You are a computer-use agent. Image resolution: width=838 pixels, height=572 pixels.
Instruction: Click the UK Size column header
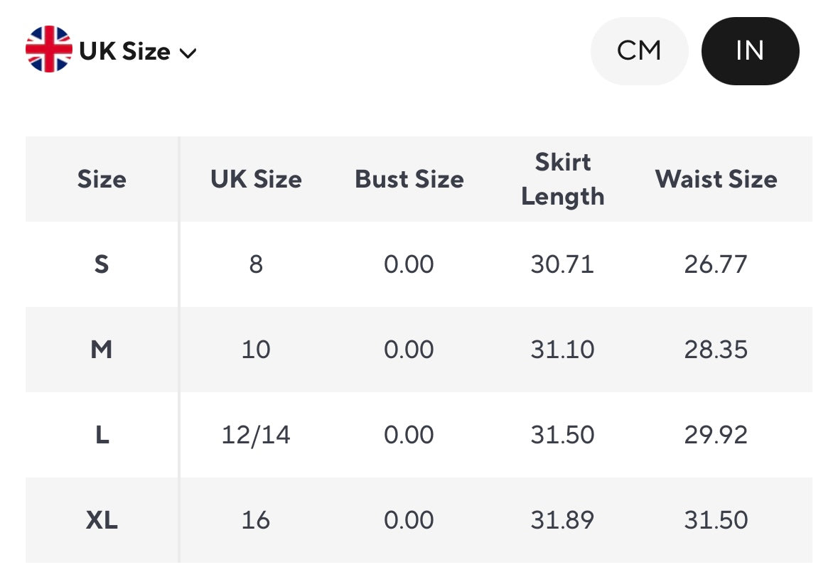(x=256, y=179)
